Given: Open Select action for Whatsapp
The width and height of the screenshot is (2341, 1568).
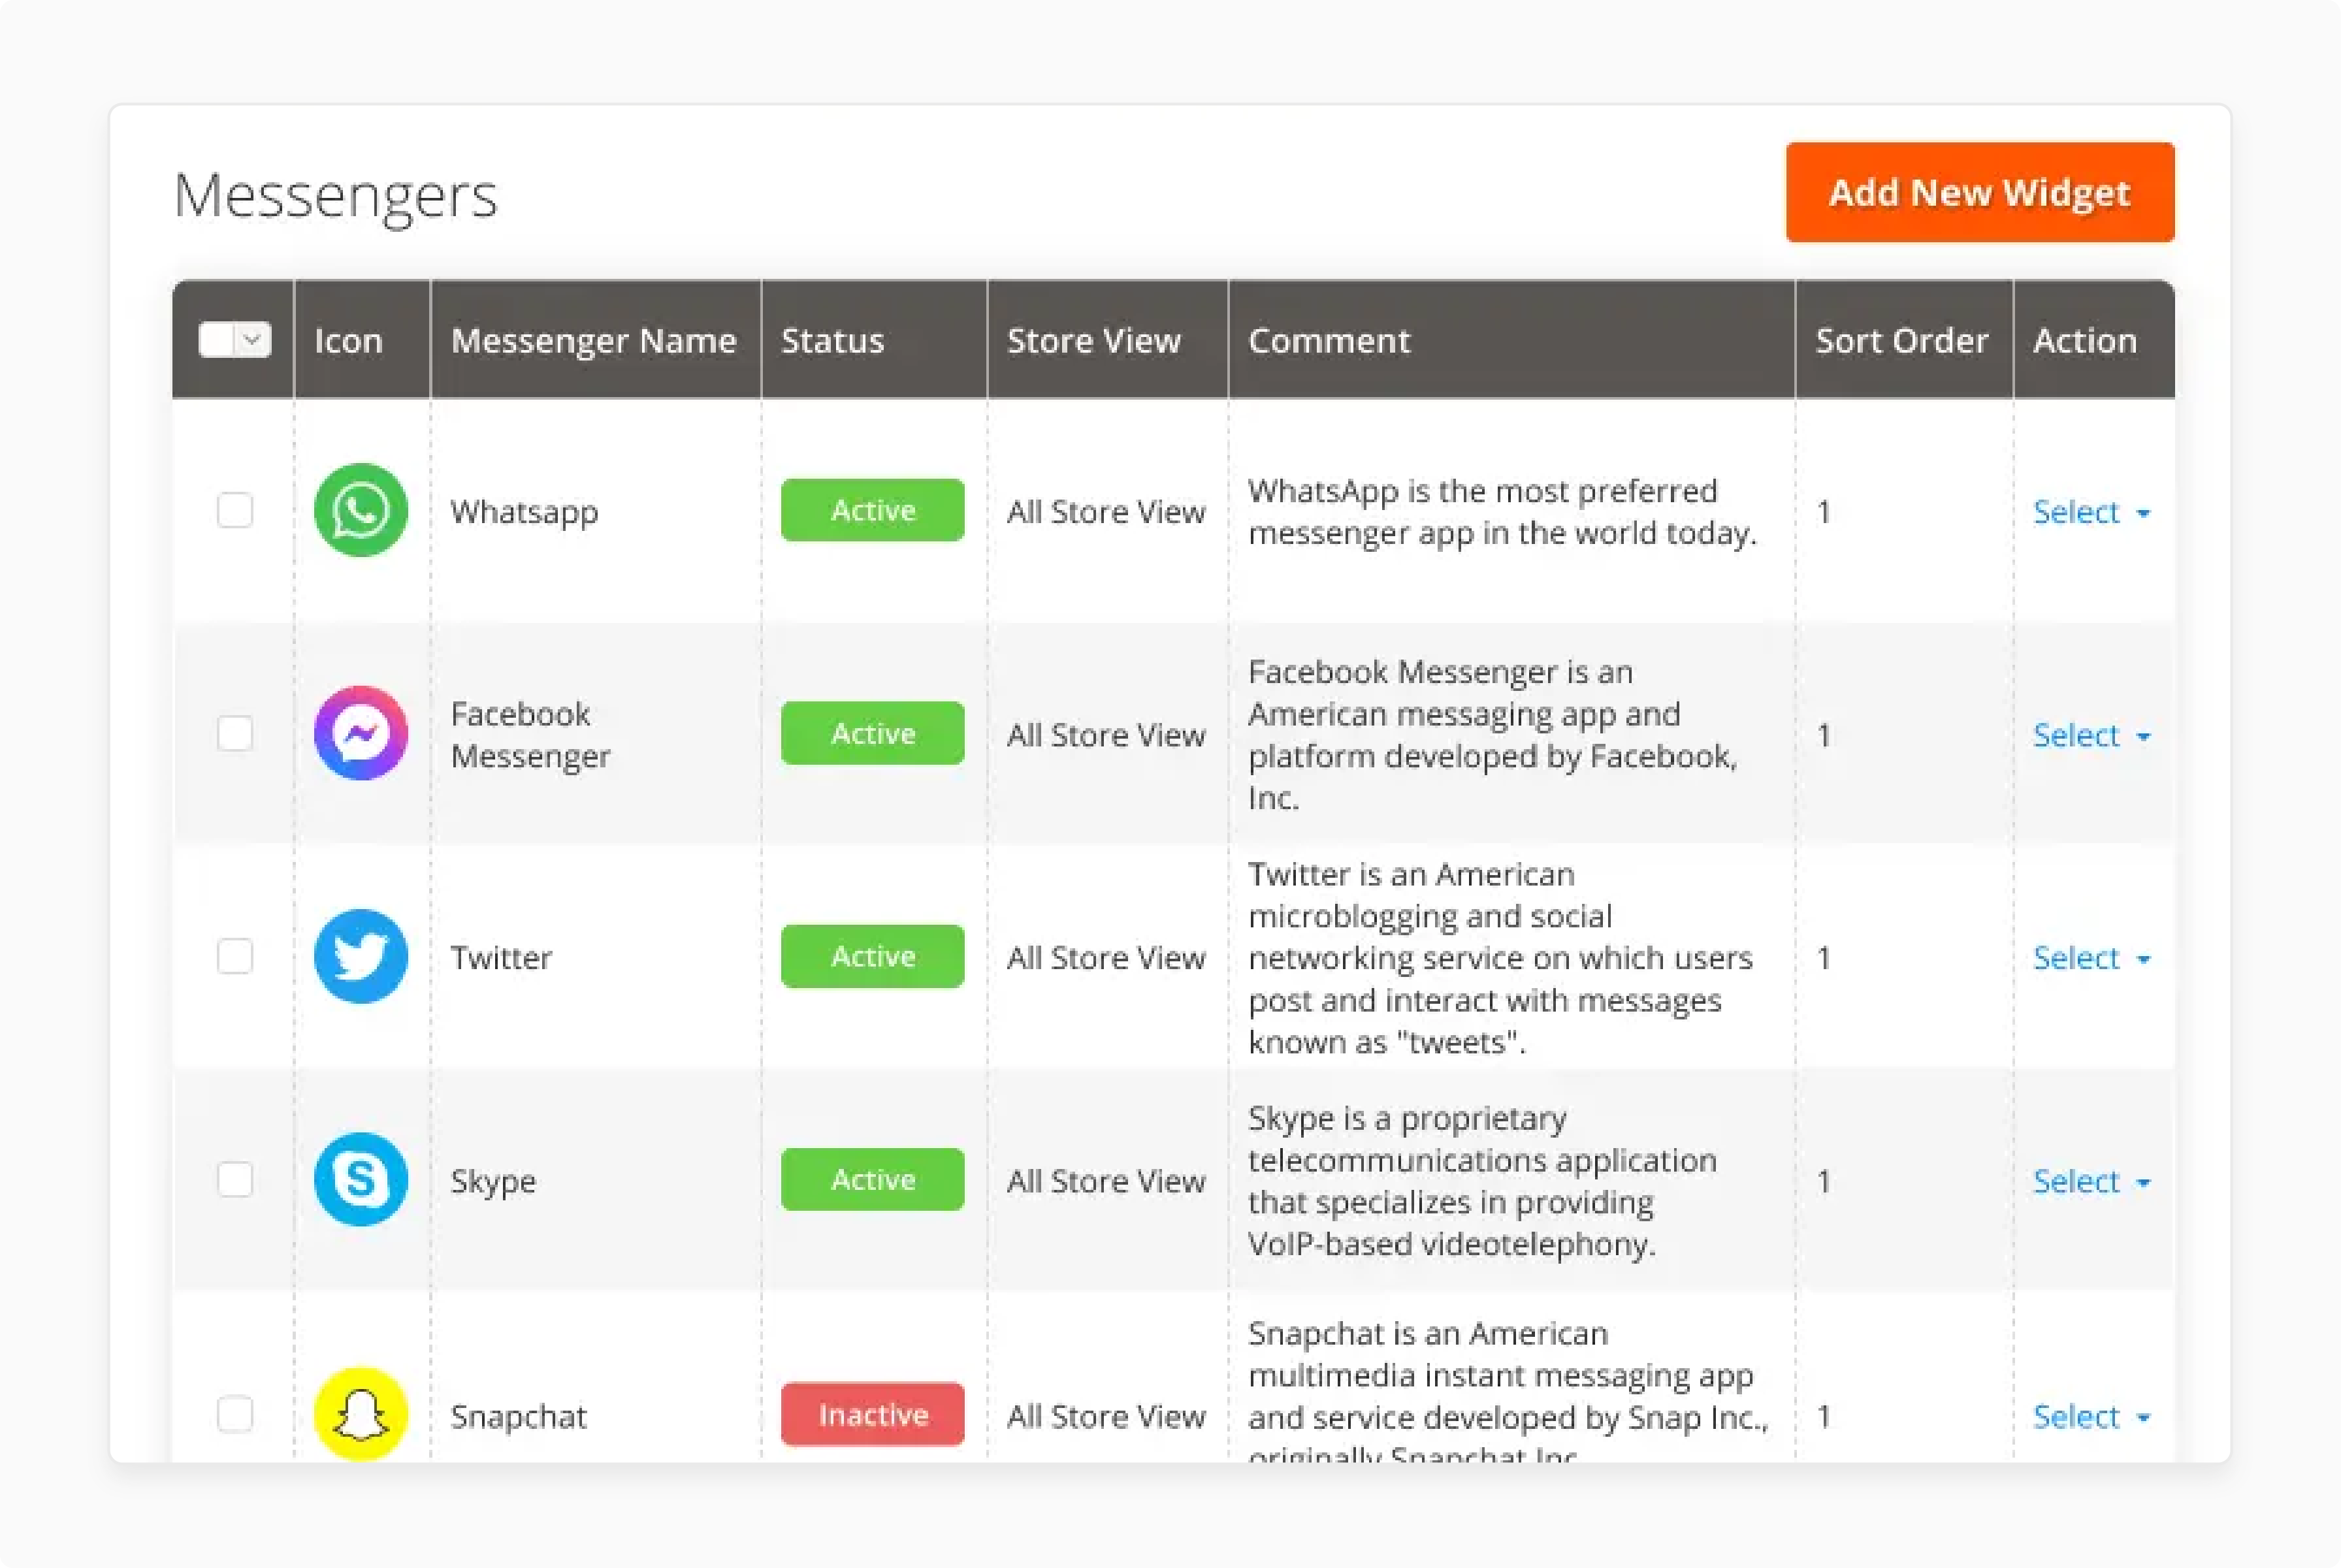Looking at the screenshot, I should click(x=2091, y=512).
